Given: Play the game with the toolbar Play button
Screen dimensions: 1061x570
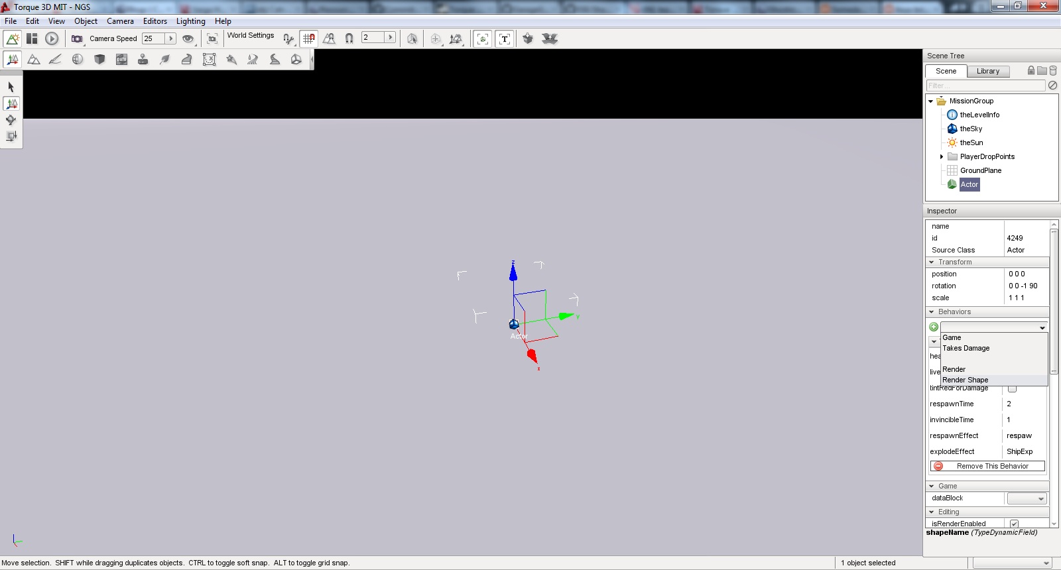Looking at the screenshot, I should [x=52, y=39].
